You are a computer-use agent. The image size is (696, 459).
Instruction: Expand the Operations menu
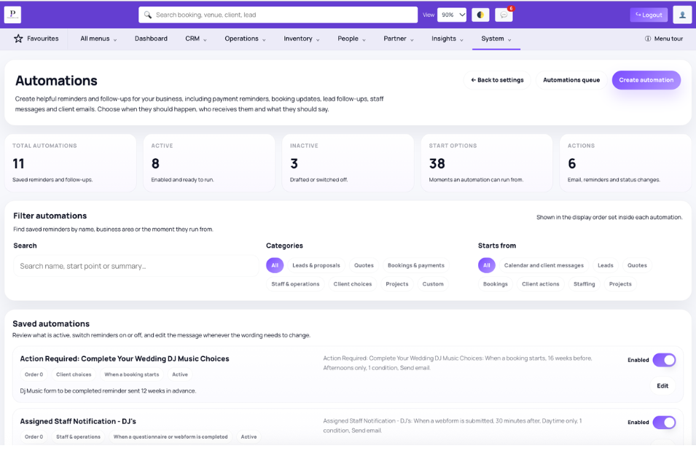coord(245,39)
